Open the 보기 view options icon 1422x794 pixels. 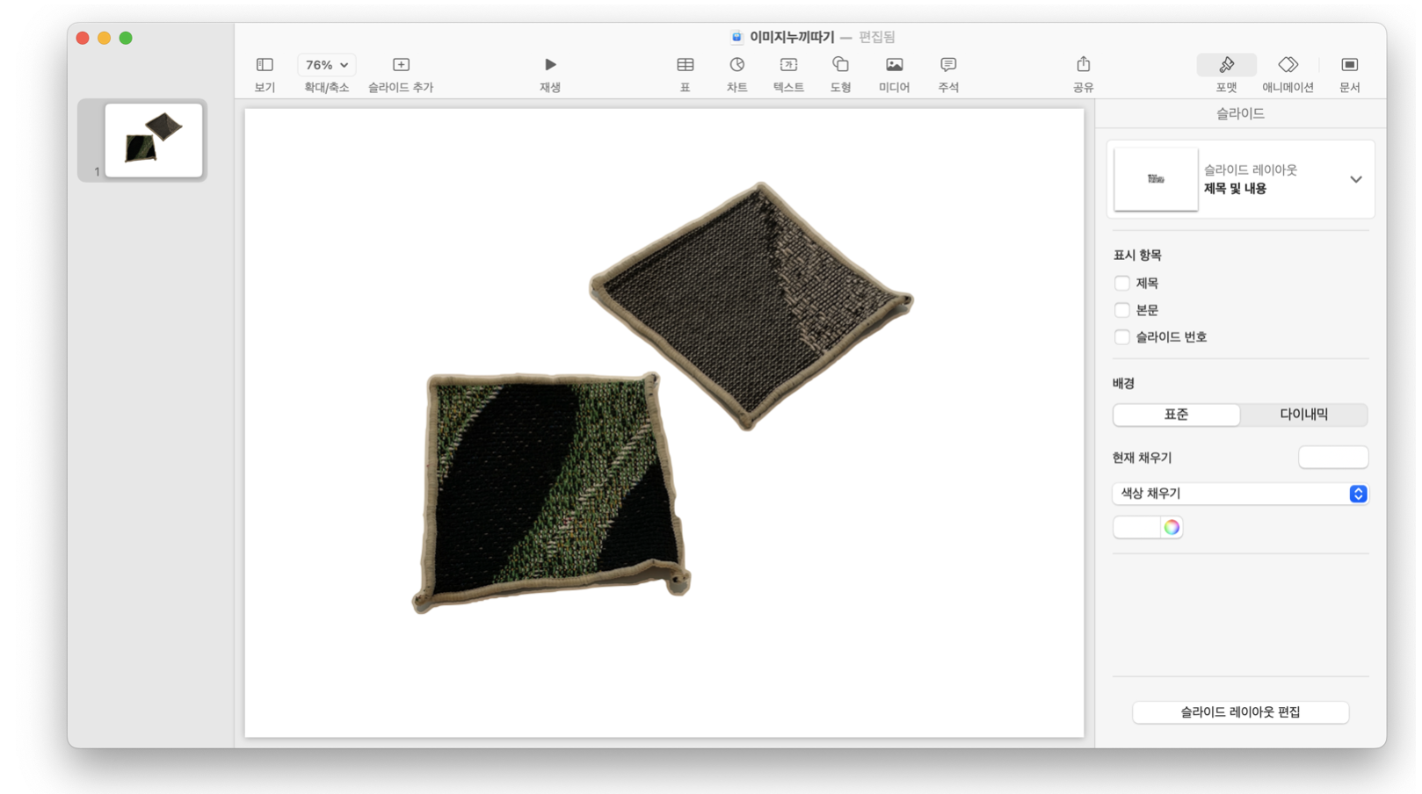(x=265, y=65)
